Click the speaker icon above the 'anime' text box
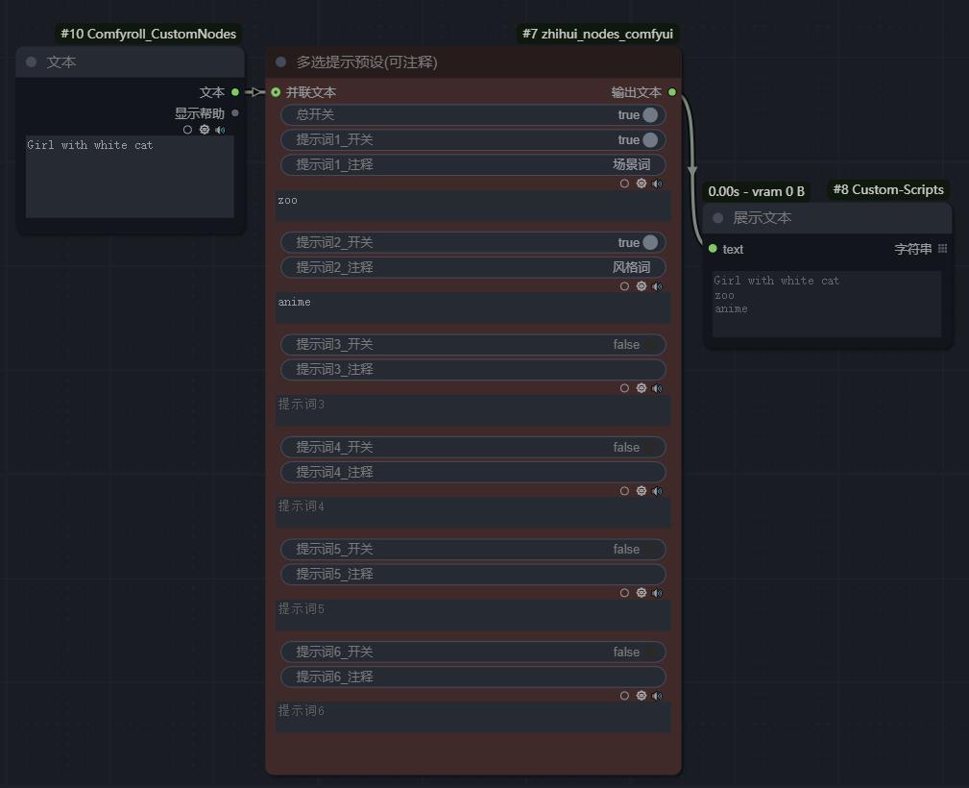Image resolution: width=969 pixels, height=788 pixels. pyautogui.click(x=657, y=286)
